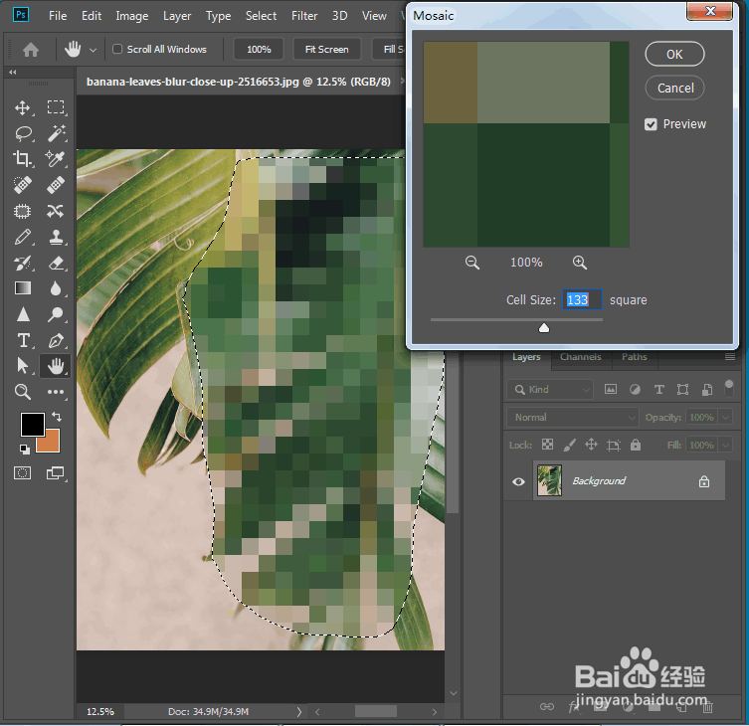Select the Spot Healing Brush tool
The image size is (749, 726).
[23, 185]
